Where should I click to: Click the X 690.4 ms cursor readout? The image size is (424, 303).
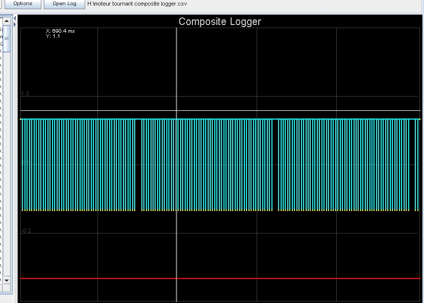60,31
